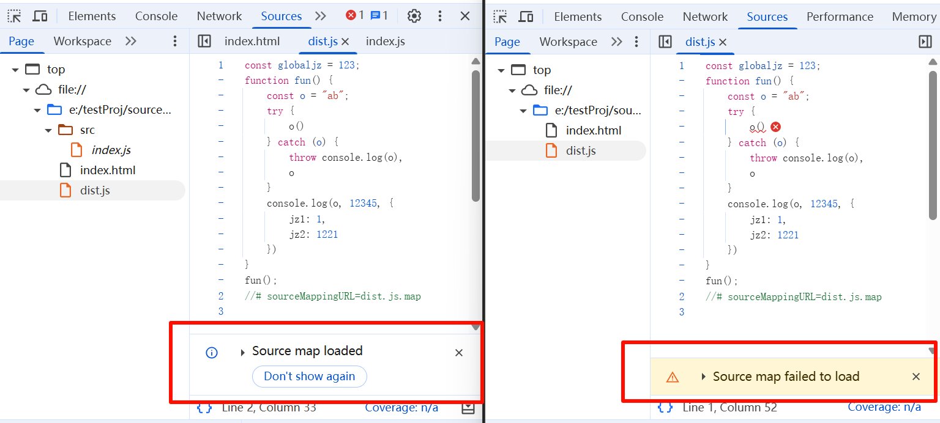Hide navigator sidebar in left window
Image resolution: width=940 pixels, height=423 pixels.
pos(204,41)
